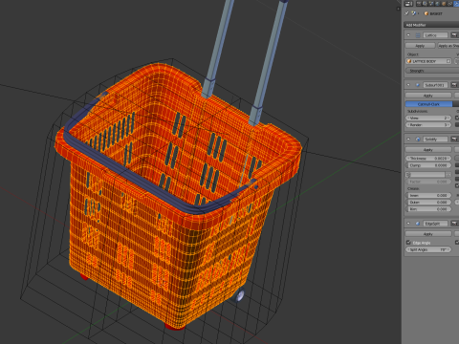Toggle render visibility icon on Lattice modifier
This screenshot has width=459, height=344.
[454, 35]
